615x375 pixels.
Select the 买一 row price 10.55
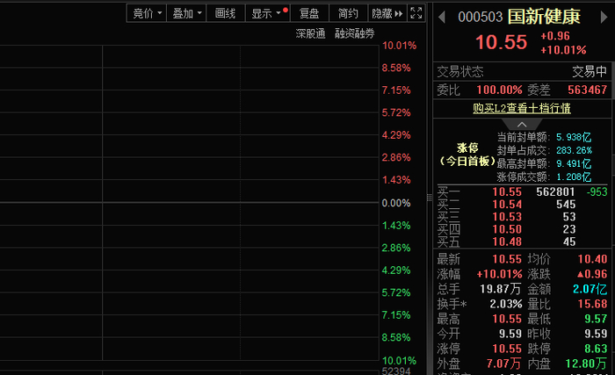(507, 191)
